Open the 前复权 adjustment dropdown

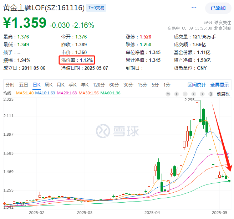[223, 94]
